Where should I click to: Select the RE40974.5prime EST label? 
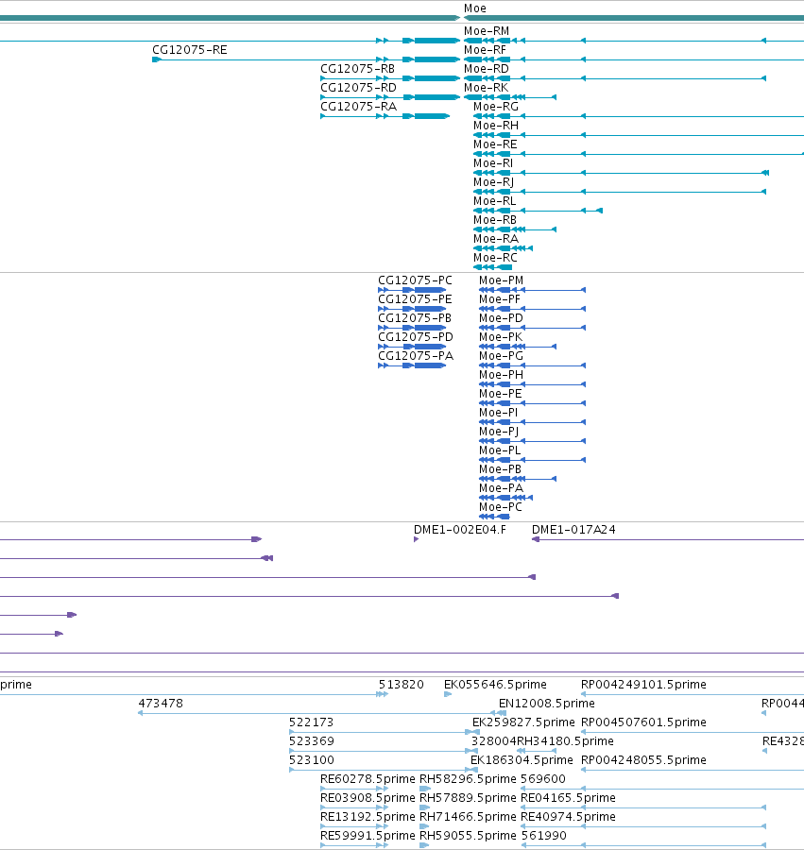568,817
